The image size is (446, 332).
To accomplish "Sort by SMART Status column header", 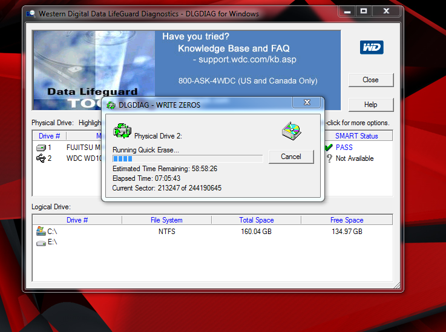I will coord(356,136).
